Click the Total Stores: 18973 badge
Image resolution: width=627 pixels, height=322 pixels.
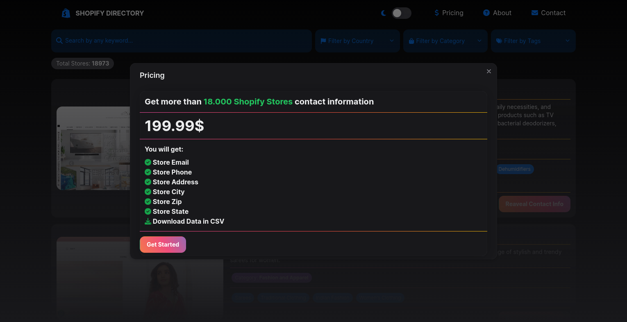tap(82, 63)
